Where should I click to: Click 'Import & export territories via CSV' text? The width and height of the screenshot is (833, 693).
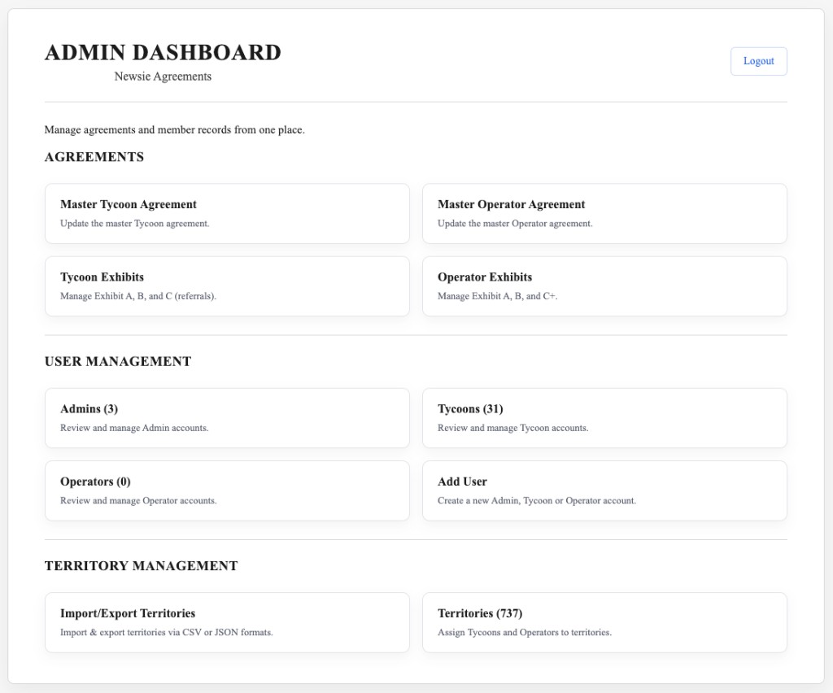(166, 633)
